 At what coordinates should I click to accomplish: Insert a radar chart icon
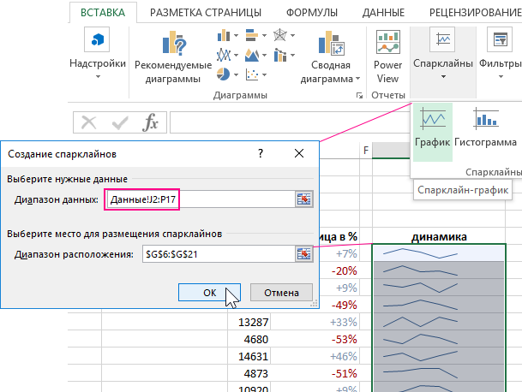point(280,35)
